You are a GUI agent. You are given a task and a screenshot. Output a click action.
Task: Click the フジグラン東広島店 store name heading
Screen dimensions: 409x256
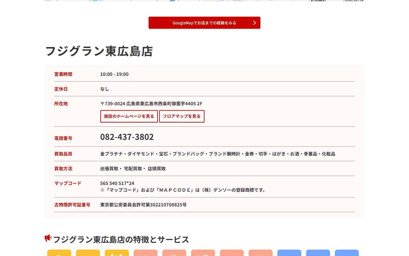99,51
